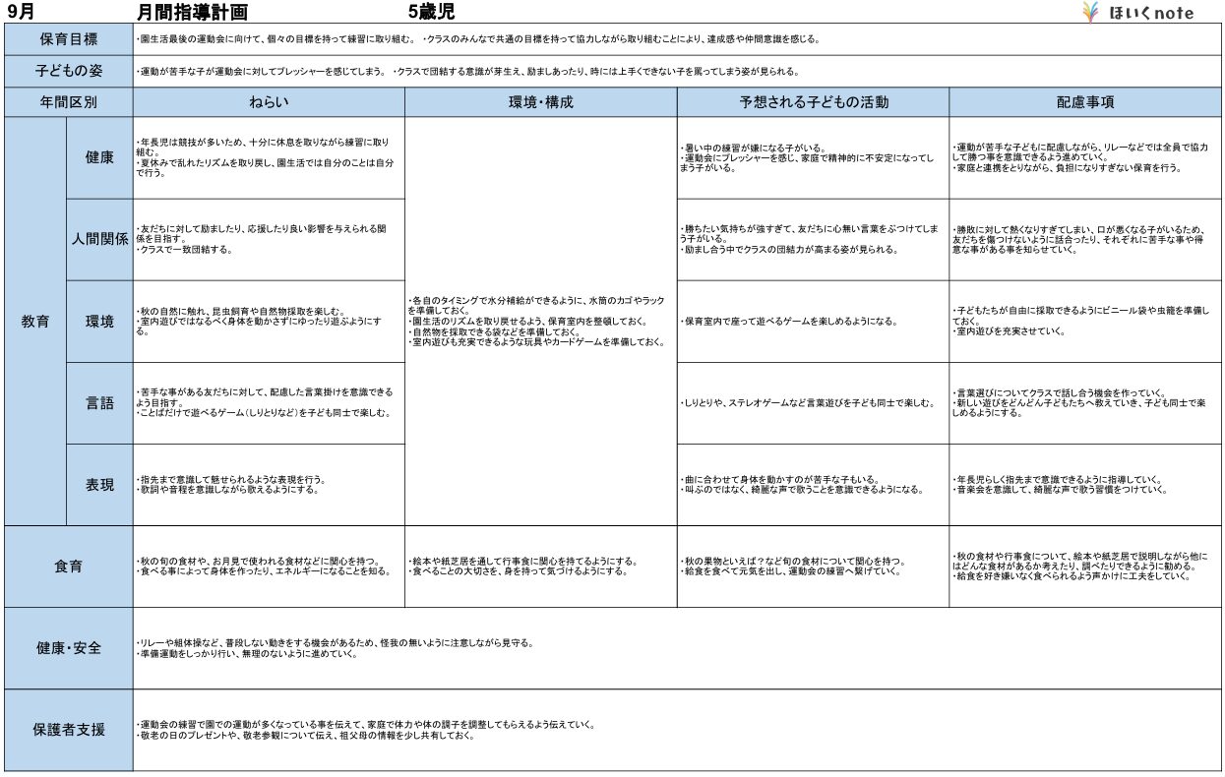1225x777 pixels.
Task: Click the 年間区別 header cell
Action: click(69, 102)
